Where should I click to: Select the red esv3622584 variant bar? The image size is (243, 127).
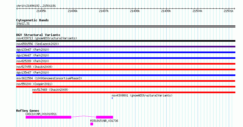pyautogui.click(x=126, y=81)
